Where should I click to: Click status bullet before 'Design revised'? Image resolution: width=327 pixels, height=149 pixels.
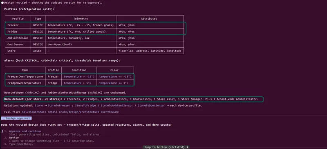tap(2, 3)
